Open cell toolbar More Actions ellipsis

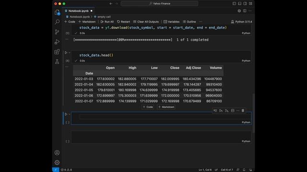(x=238, y=110)
